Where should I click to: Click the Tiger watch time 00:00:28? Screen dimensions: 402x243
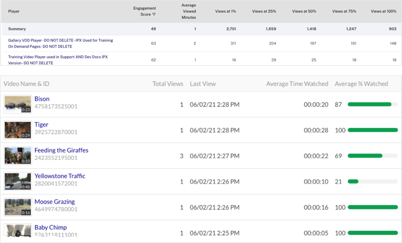click(316, 130)
